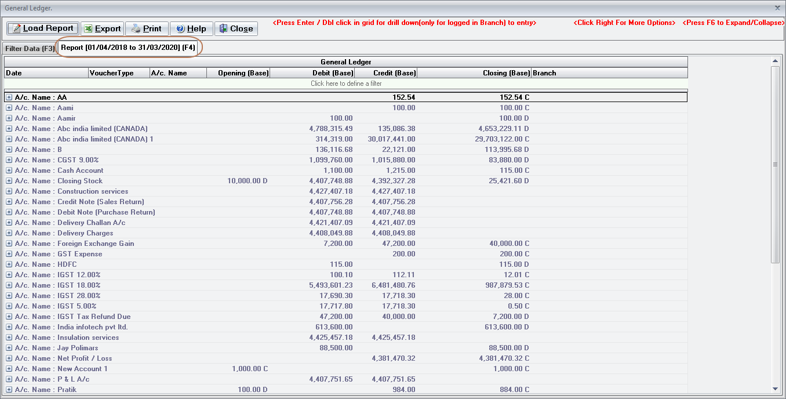Click the vertical scrollbar thumb
The width and height of the screenshot is (786, 399).
(x=776, y=164)
